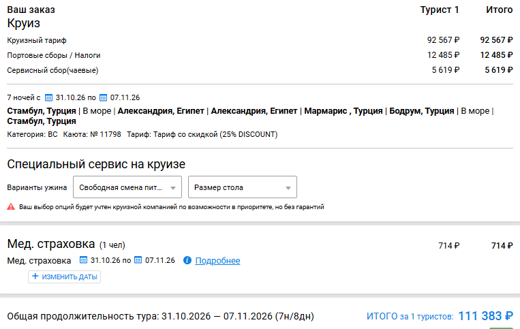Click the (1 чел) insurance note
Image resolution: width=520 pixels, height=329 pixels.
(112, 245)
